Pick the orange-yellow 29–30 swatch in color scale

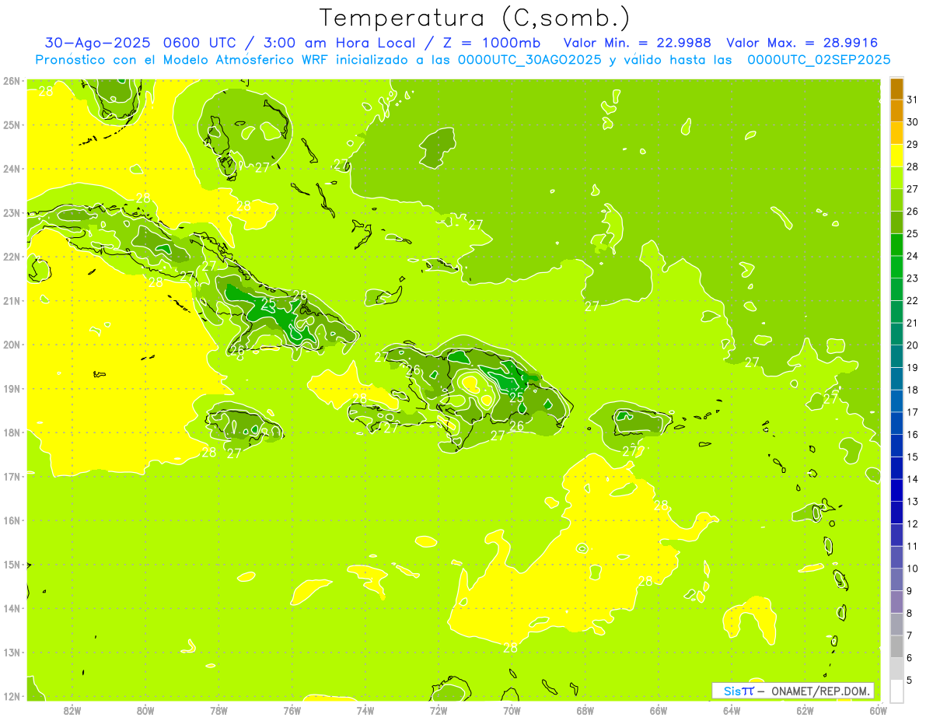click(x=896, y=134)
